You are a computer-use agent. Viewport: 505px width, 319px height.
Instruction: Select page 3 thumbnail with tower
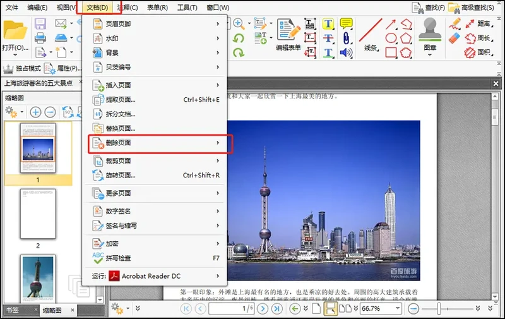click(38, 279)
